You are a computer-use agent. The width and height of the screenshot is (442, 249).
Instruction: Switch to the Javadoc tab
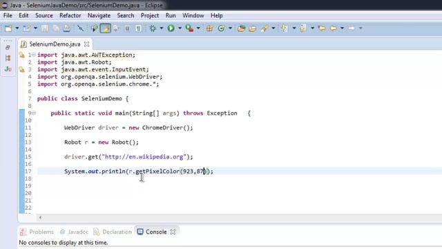coord(74,232)
